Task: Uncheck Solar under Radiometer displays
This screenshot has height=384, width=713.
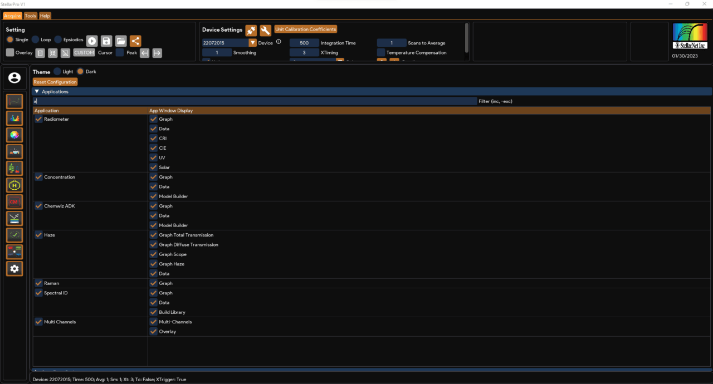Action: click(x=153, y=167)
